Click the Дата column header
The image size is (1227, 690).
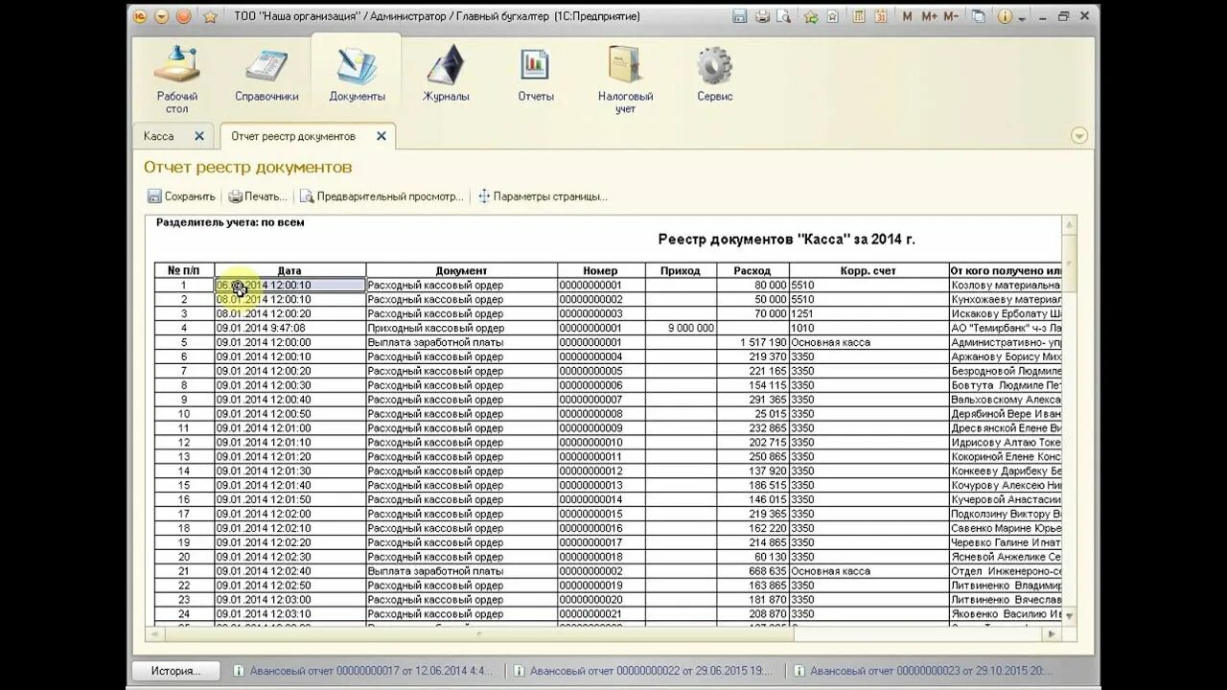point(289,271)
